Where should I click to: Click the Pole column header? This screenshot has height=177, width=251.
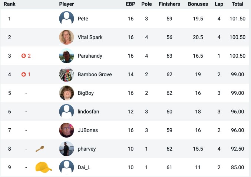146,4
